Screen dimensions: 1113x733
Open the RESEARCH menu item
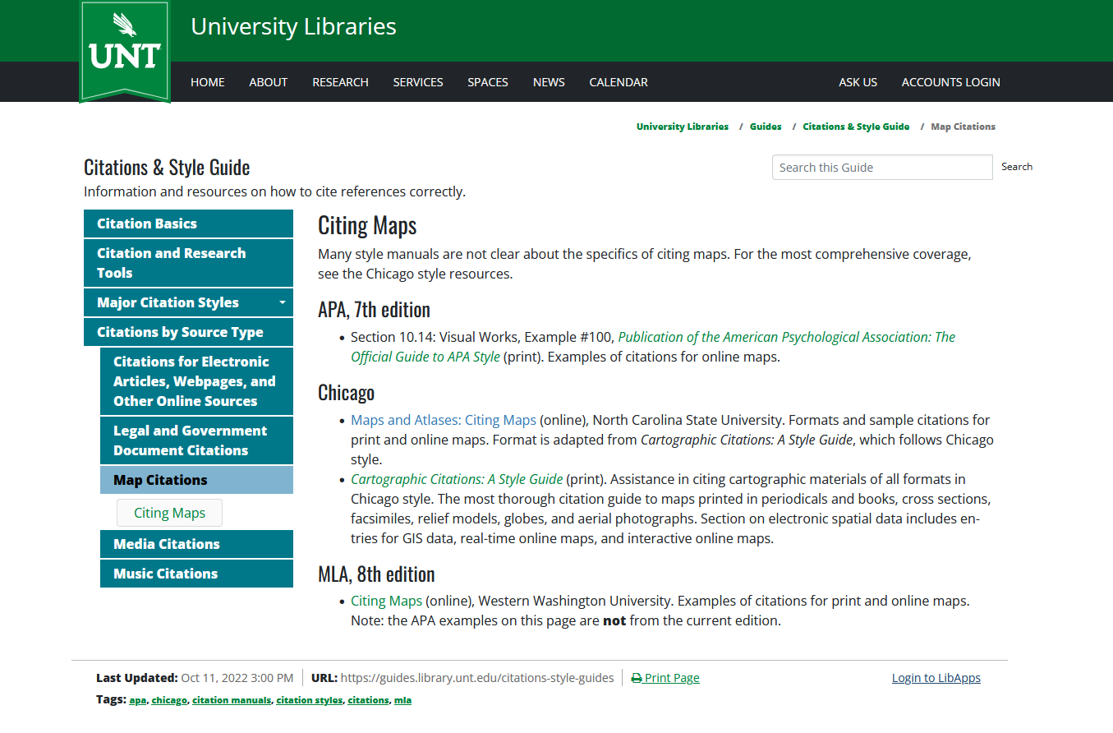point(340,82)
